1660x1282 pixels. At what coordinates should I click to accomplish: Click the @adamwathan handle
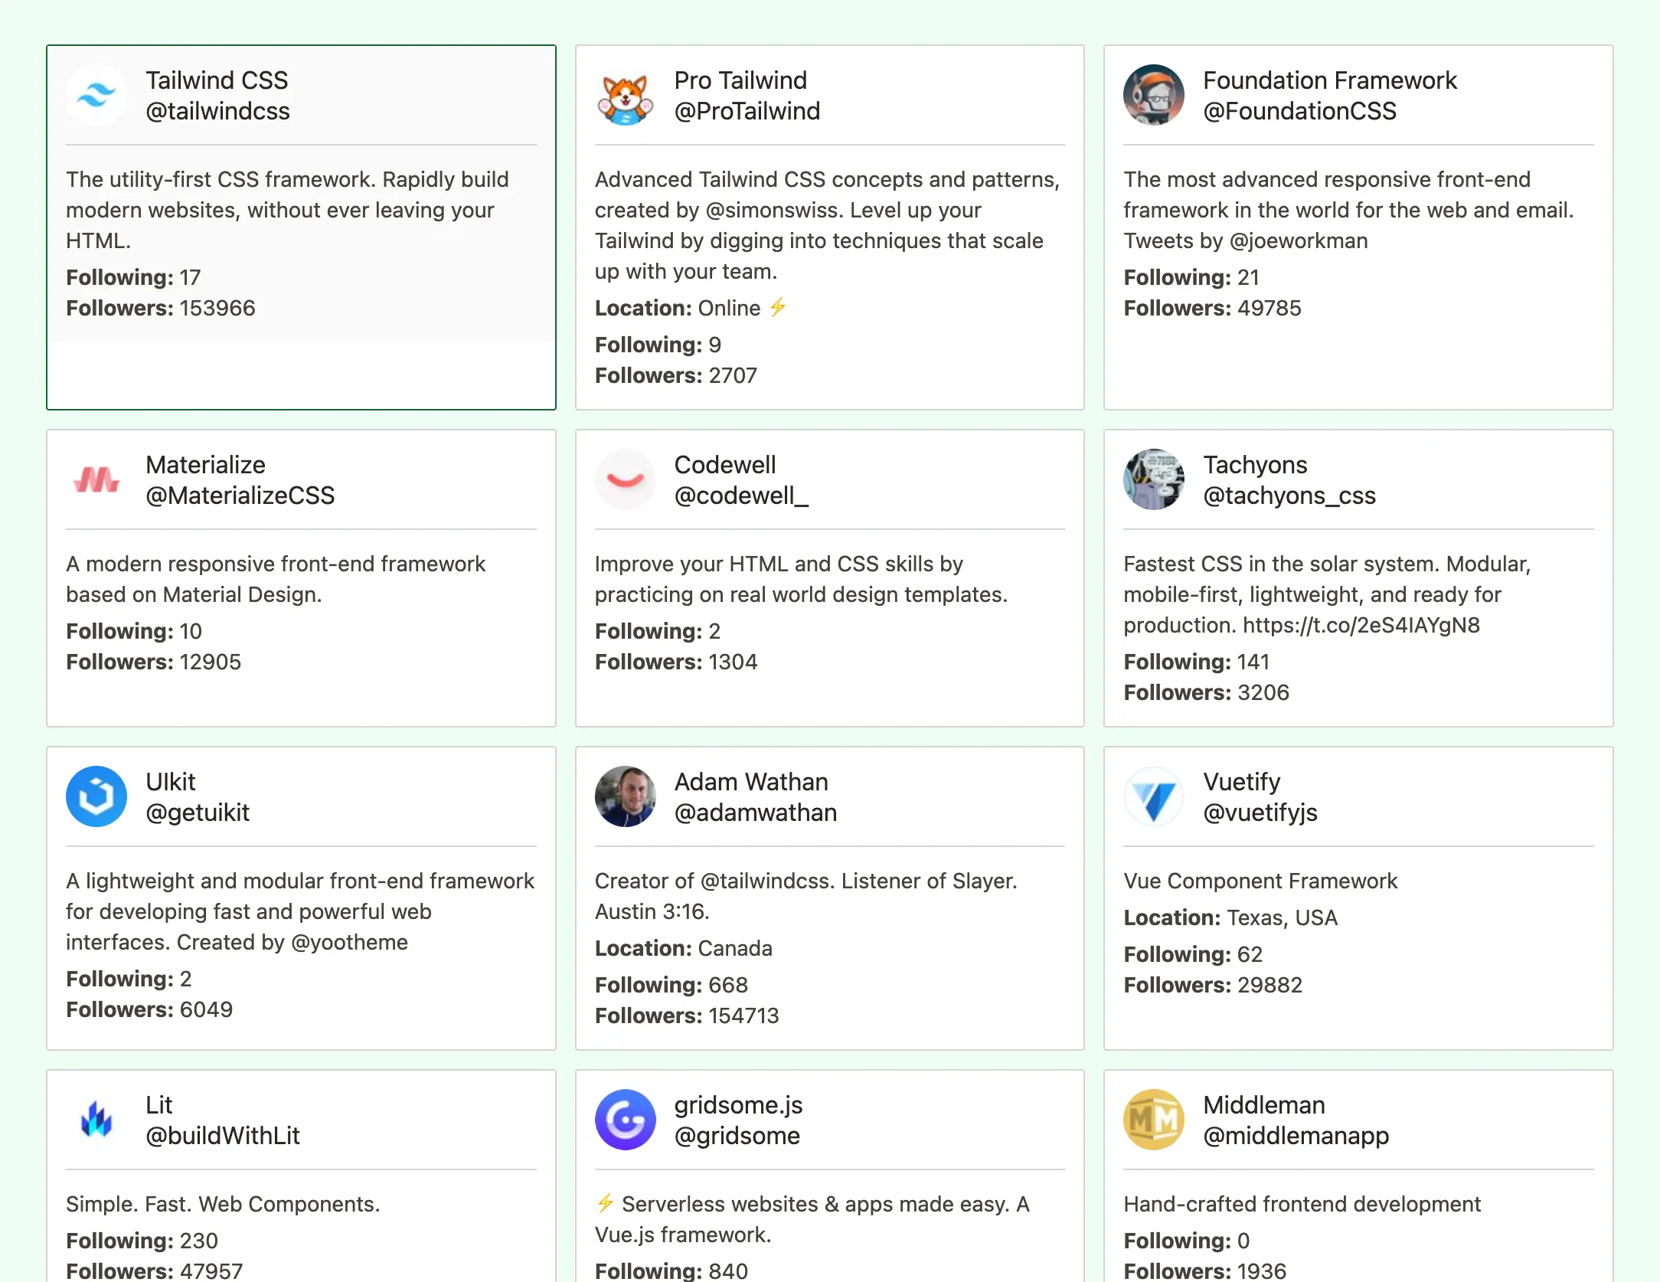[756, 813]
